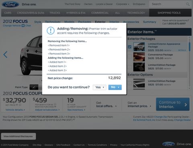Open the CARS navigation menu
The height and width of the screenshot is (148, 193).
pos(8,13)
